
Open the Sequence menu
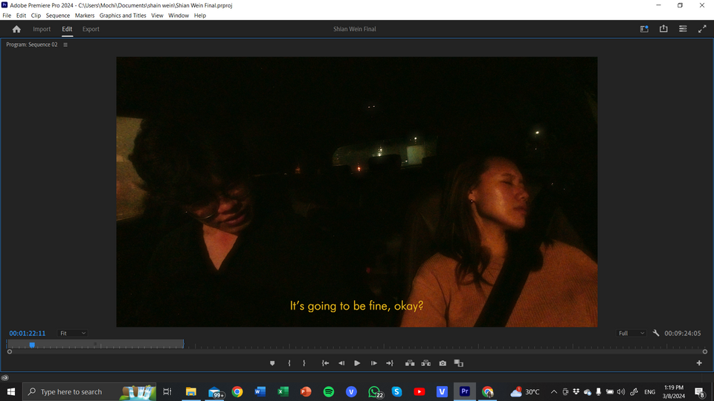coord(58,16)
